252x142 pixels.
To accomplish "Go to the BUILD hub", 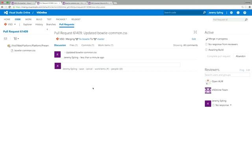I will 39,19.
